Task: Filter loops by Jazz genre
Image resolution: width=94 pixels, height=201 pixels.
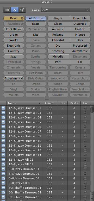Action: [x=14, y=56]
